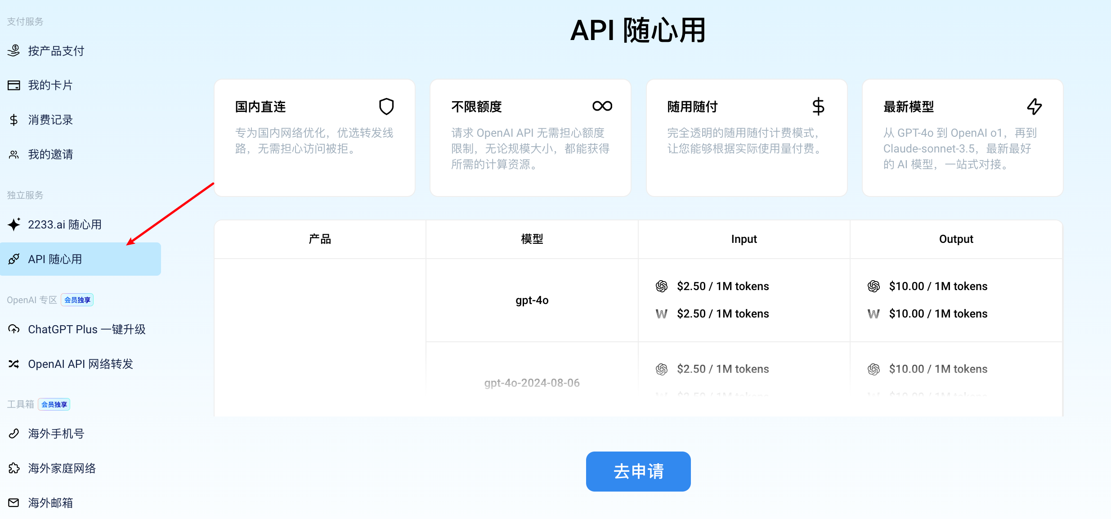Click the 会员独享 badge next to OpenAI 专区
Image resolution: width=1111 pixels, height=519 pixels.
pyautogui.click(x=77, y=300)
